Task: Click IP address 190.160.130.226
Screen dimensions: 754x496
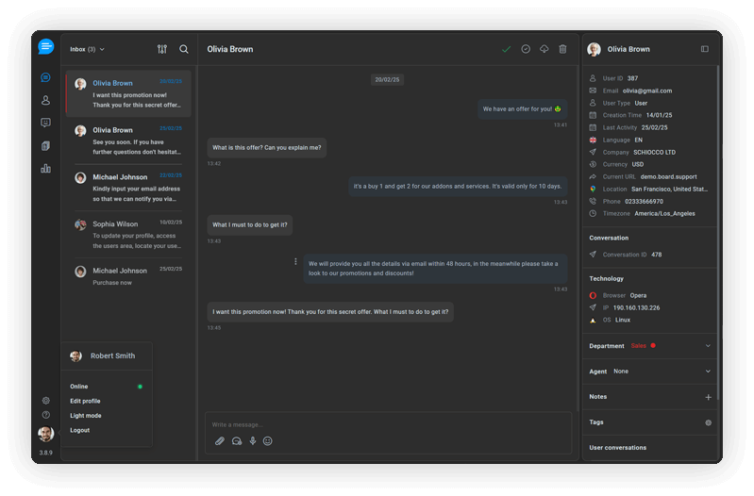Action: coord(636,308)
